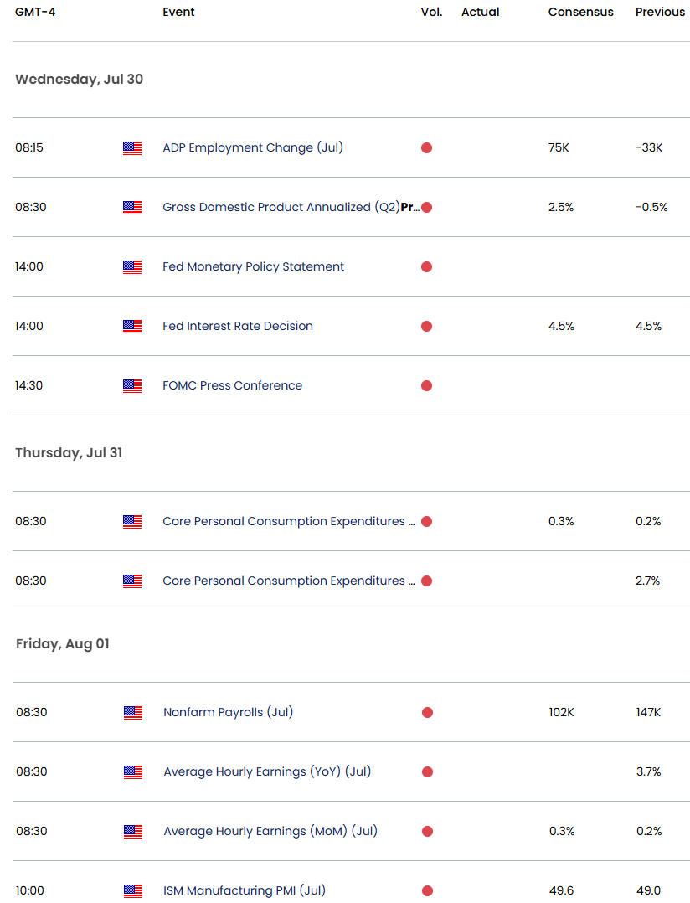Click the red volatility dot for Gross Domestic Product
This screenshot has width=690, height=903.
[426, 208]
